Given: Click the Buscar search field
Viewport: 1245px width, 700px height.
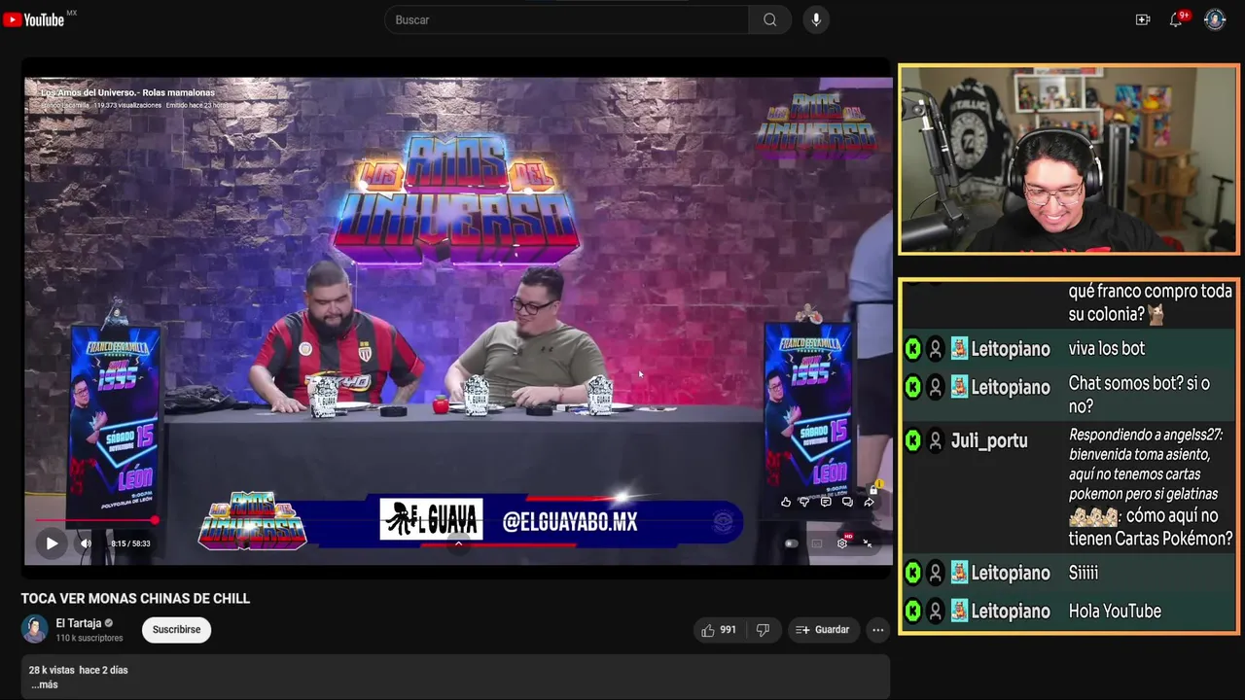Looking at the screenshot, I should pos(566,19).
